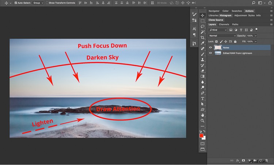The image size is (274, 165).
Task: Select the Path Selection tool
Action: 202,104
